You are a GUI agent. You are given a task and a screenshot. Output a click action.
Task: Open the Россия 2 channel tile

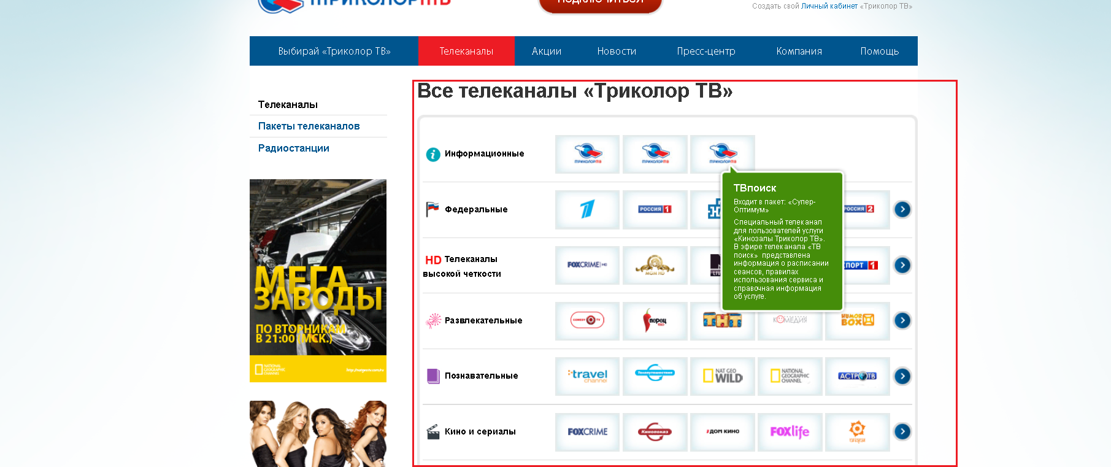(x=866, y=210)
